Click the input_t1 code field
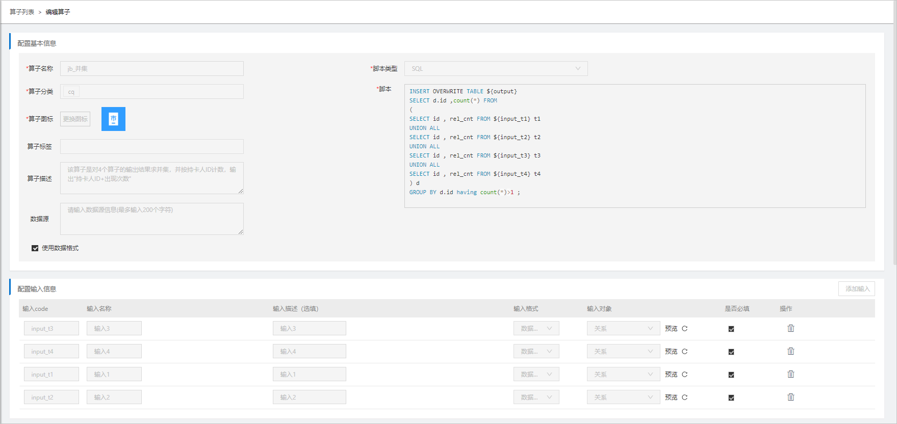 coord(52,374)
